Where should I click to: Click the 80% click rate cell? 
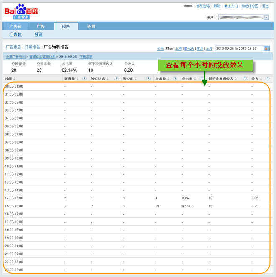185,198
